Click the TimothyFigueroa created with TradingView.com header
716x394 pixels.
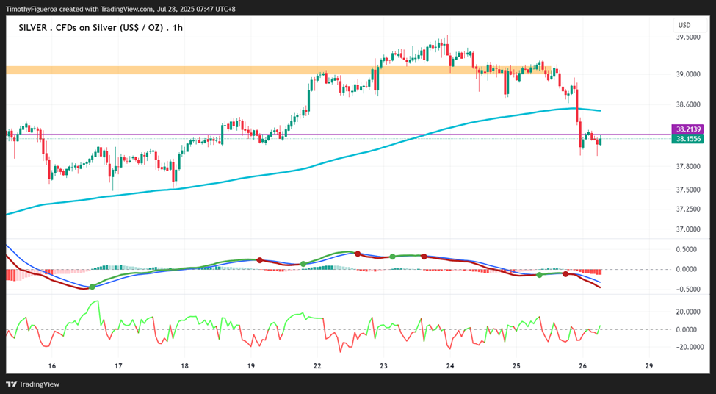click(120, 9)
